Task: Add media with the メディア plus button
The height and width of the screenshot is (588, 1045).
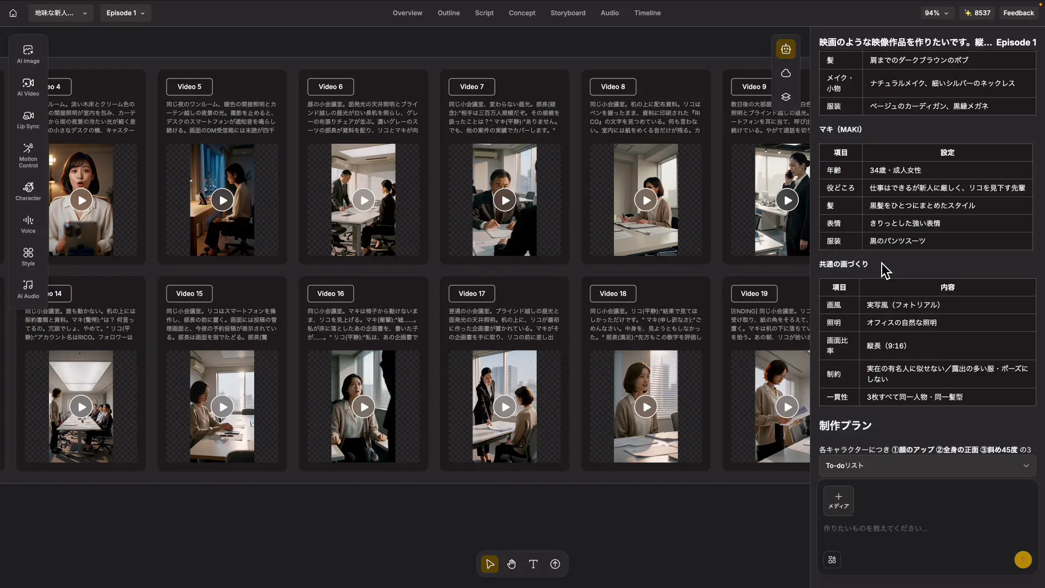Action: click(x=839, y=501)
